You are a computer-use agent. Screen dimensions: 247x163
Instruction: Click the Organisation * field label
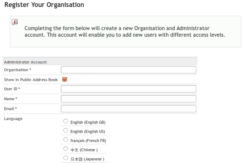tap(18, 70)
